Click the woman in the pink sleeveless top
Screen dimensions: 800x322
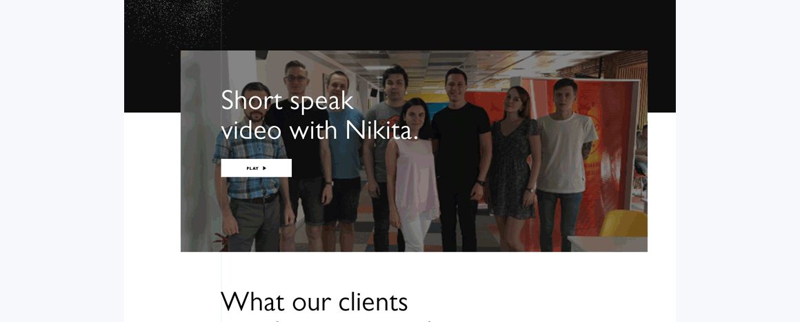pos(414,178)
